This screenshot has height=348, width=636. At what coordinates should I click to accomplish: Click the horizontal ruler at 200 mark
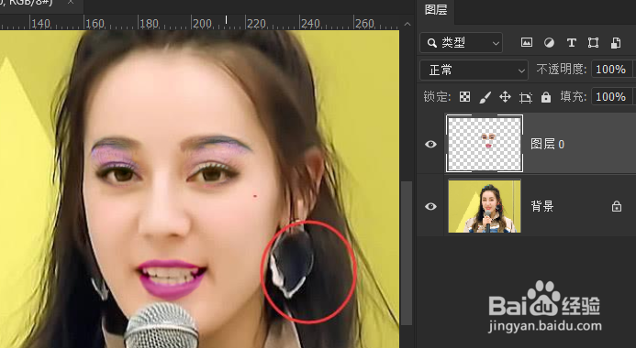(202, 24)
